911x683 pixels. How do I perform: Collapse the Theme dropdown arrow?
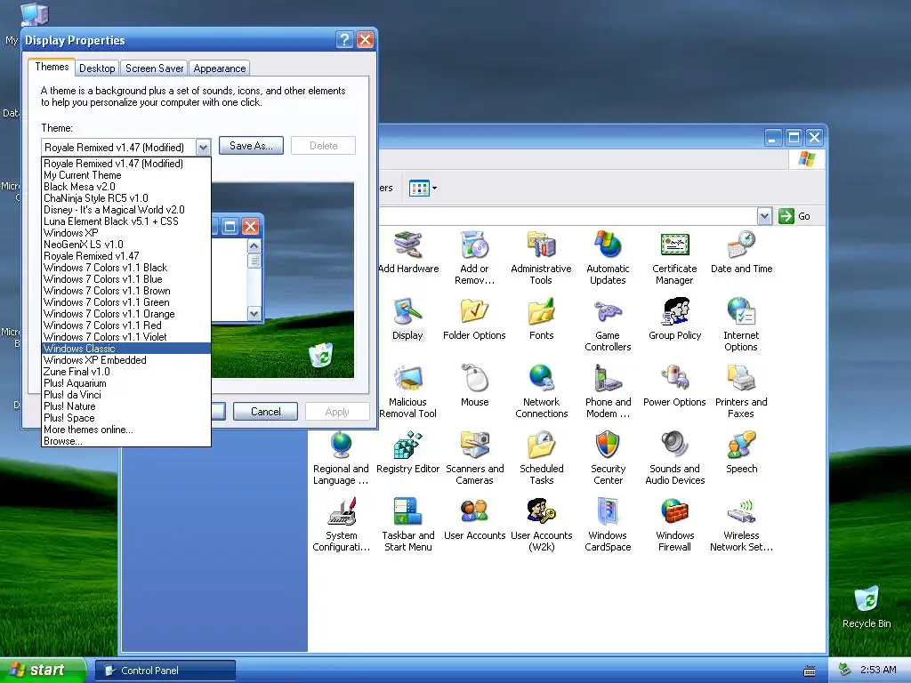203,148
